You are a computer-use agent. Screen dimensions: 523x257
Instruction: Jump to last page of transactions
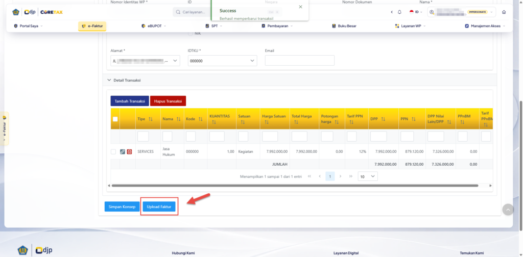tap(350, 176)
